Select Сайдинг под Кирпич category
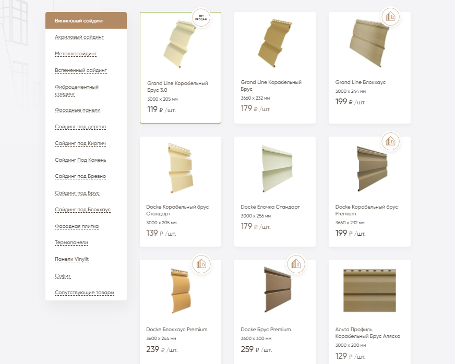The height and width of the screenshot is (364, 455). click(x=80, y=143)
